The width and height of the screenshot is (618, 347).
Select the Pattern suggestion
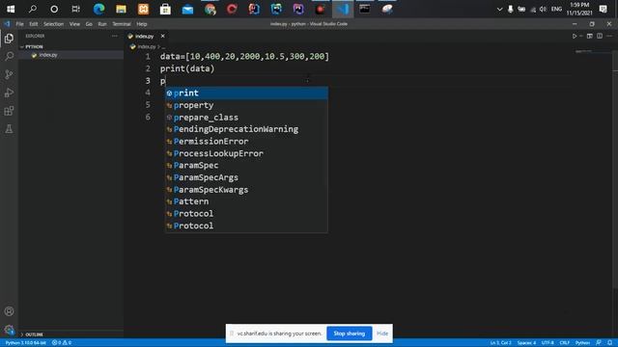(x=246, y=201)
